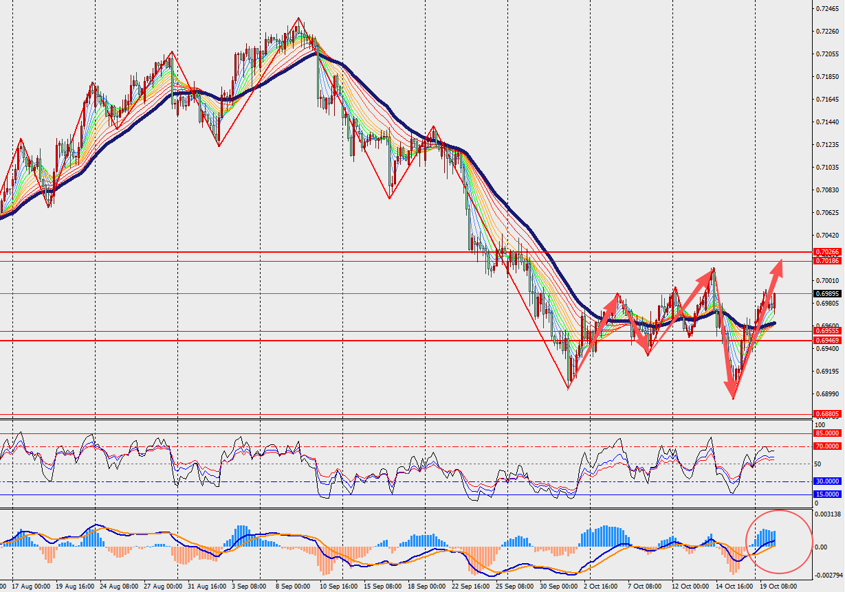Select the 70.0000 red oscillator level label

pos(827,446)
